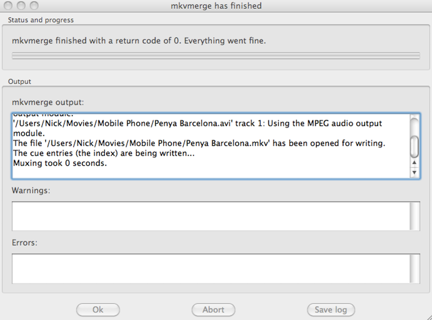Close the mkvmerge has finished window
The height and width of the screenshot is (320, 432).
(x=8, y=6)
